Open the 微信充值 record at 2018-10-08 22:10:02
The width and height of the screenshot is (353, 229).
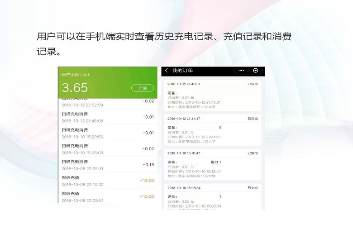tap(108, 181)
